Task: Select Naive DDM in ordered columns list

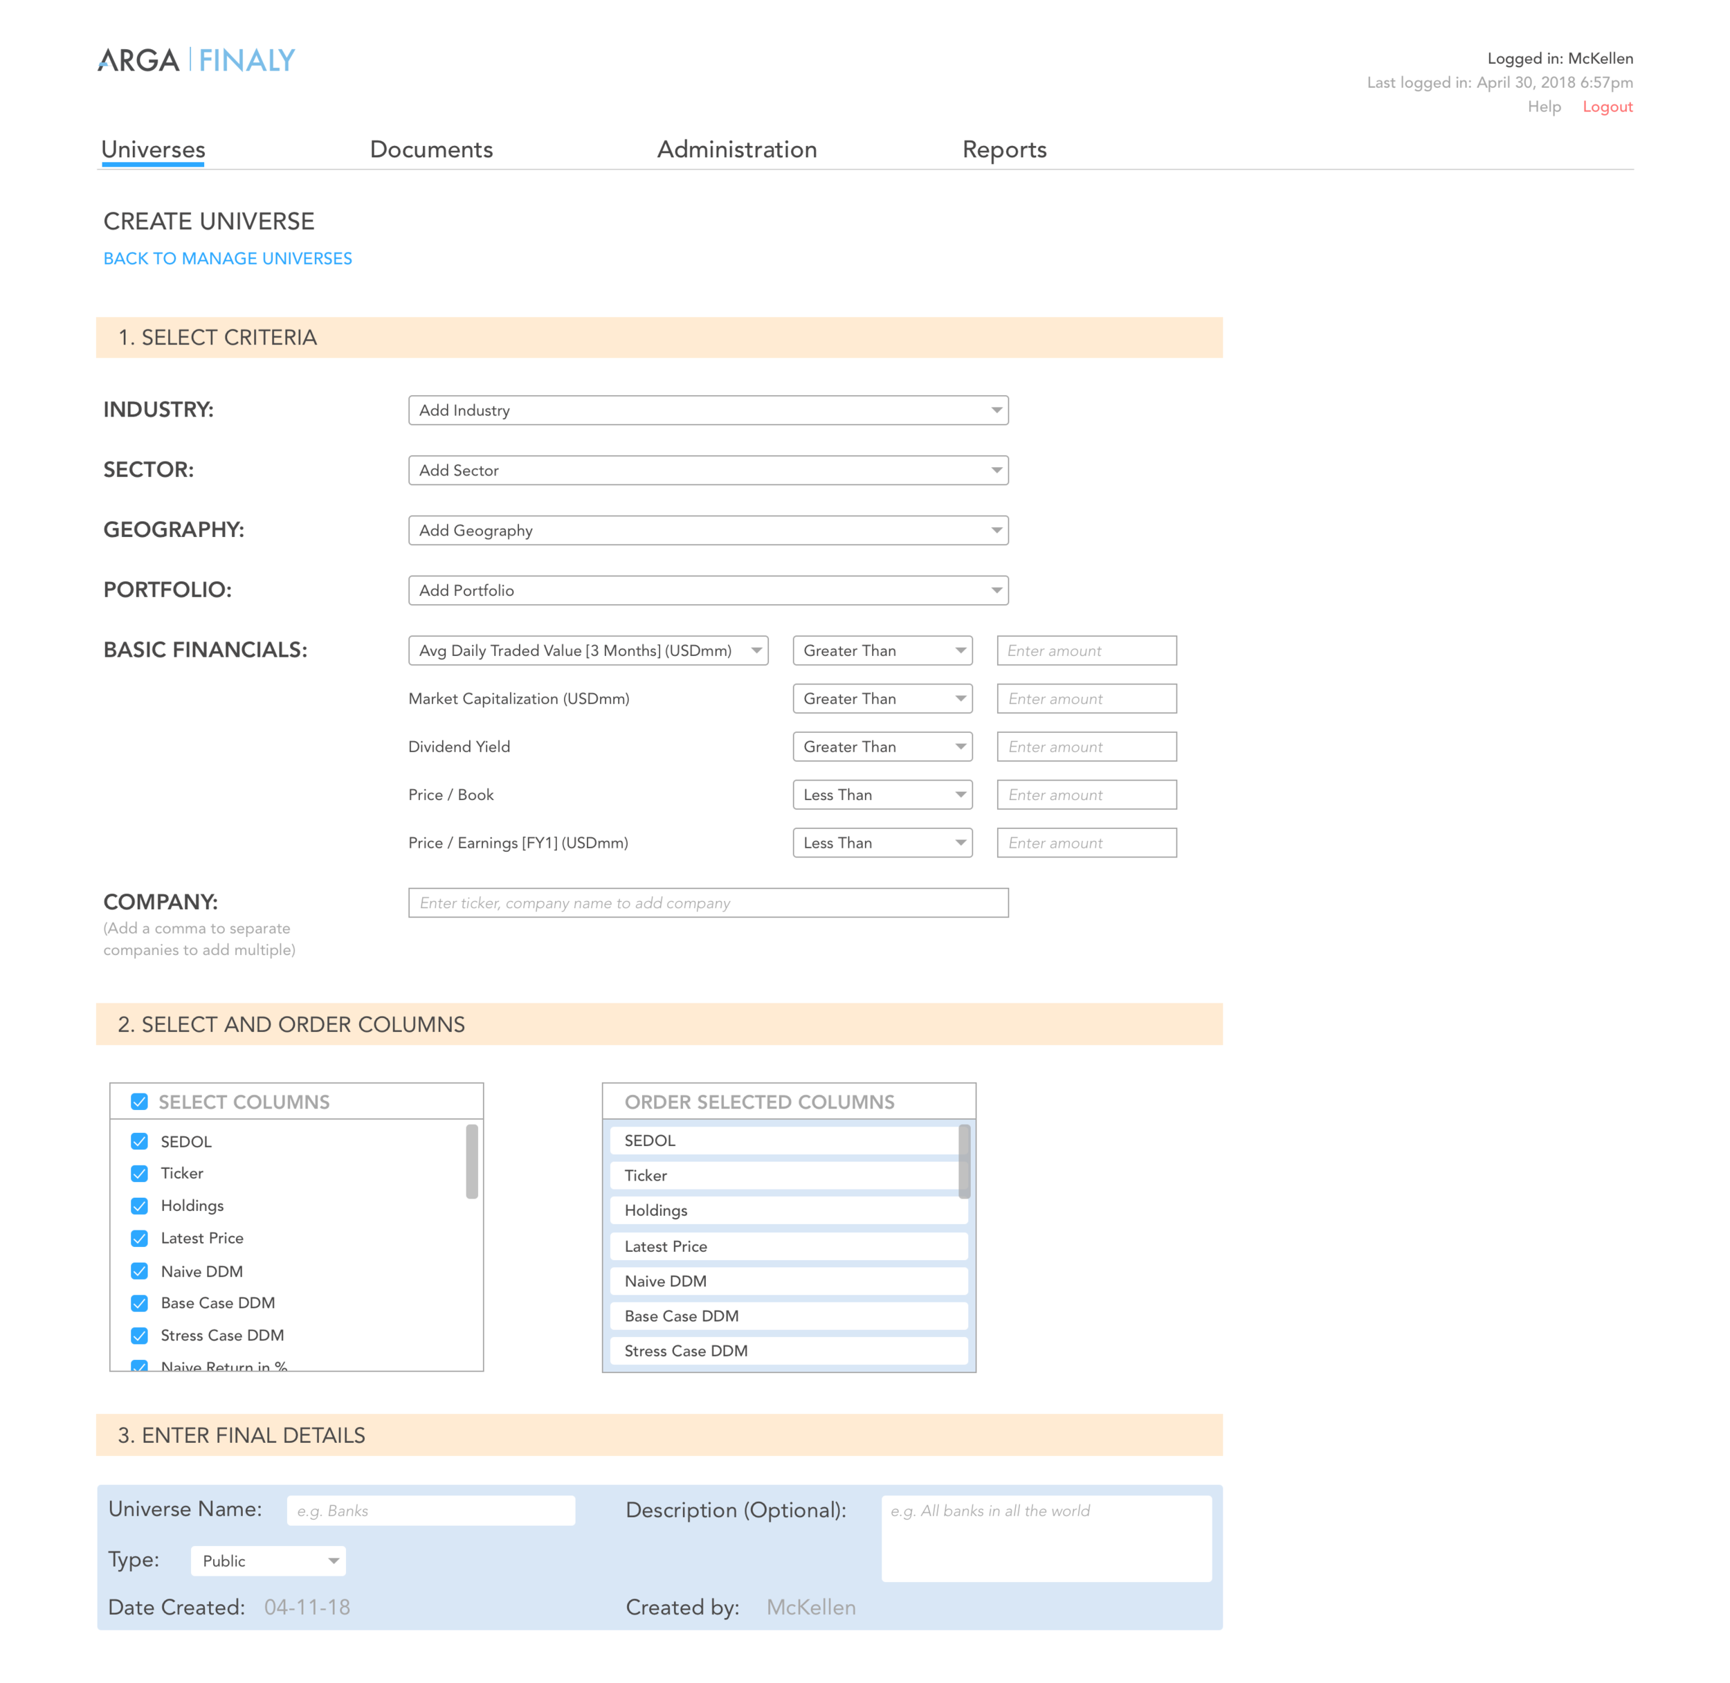Action: click(790, 1282)
